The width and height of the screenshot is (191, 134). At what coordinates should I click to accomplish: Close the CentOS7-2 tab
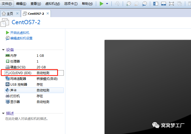[x=48, y=13]
